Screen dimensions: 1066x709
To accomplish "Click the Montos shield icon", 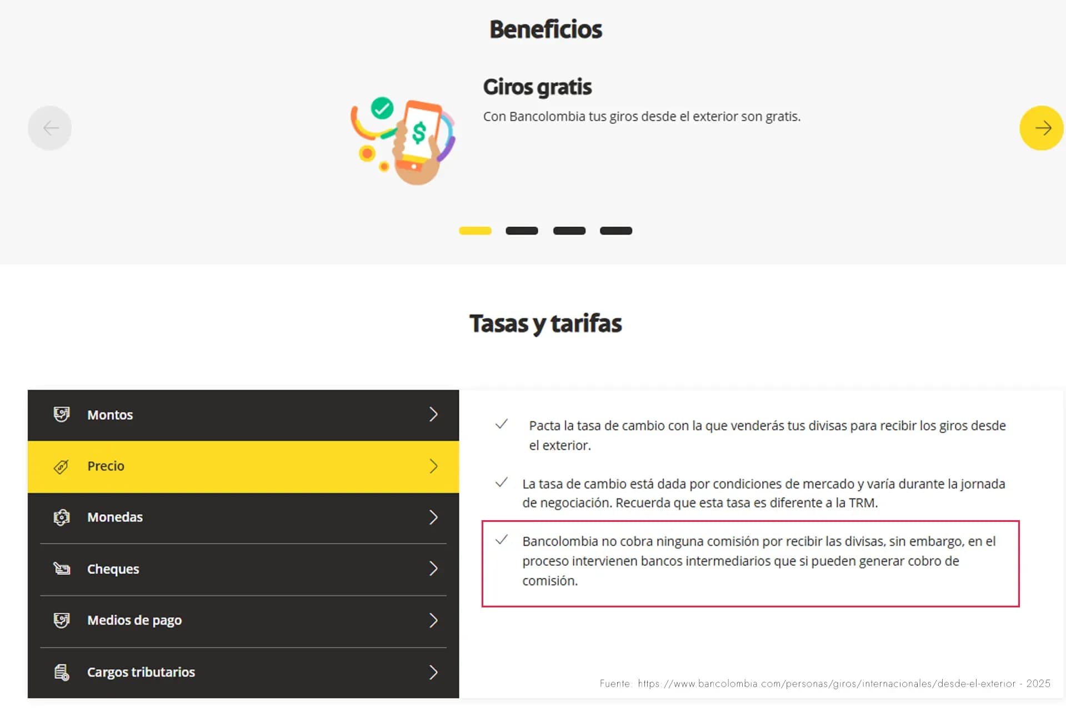I will tap(62, 414).
